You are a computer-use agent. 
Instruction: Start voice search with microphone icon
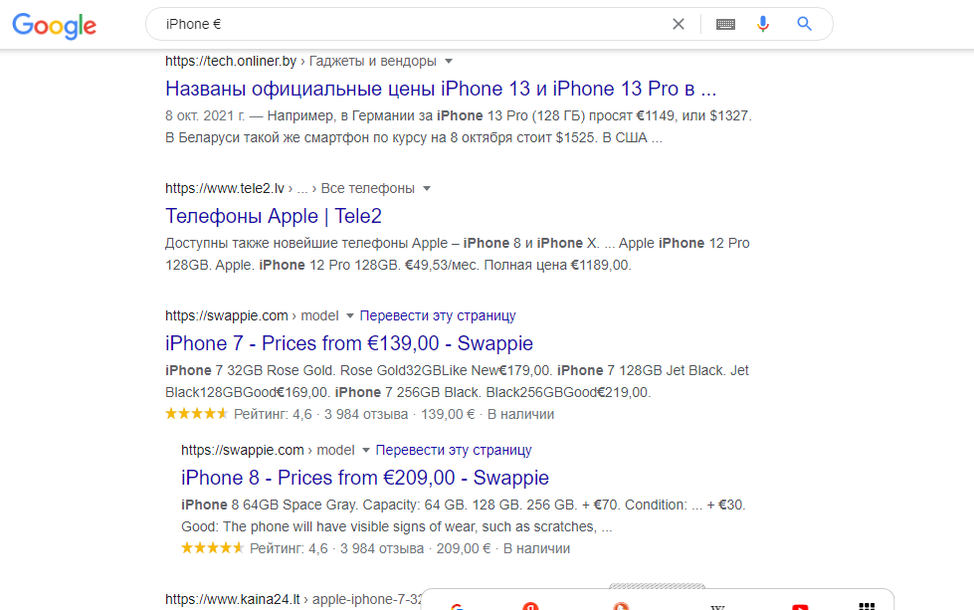point(763,24)
